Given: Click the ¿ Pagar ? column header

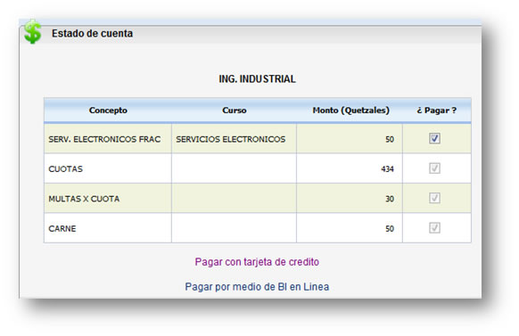Looking at the screenshot, I should [x=437, y=111].
